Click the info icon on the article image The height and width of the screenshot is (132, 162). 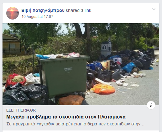[x=151, y=105]
